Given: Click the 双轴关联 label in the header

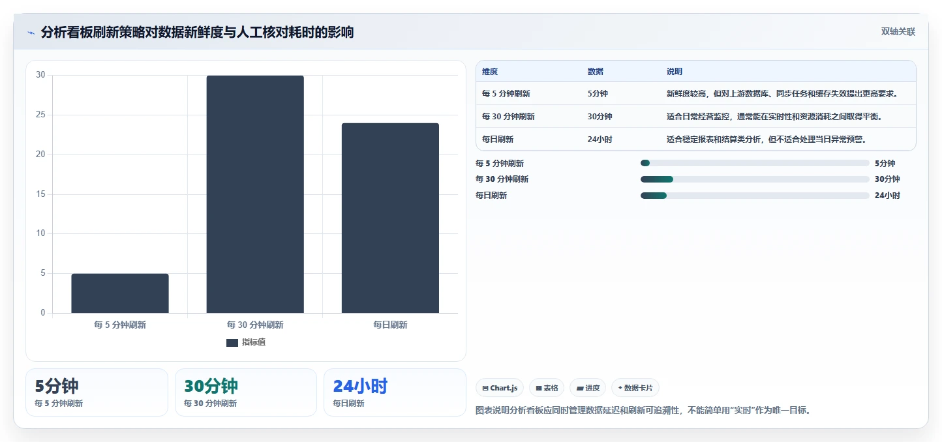Looking at the screenshot, I should (x=898, y=32).
